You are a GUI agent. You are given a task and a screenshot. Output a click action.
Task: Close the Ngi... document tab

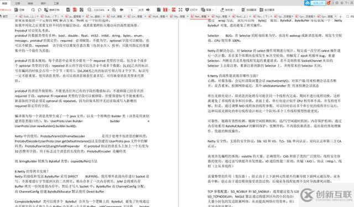pos(230,17)
